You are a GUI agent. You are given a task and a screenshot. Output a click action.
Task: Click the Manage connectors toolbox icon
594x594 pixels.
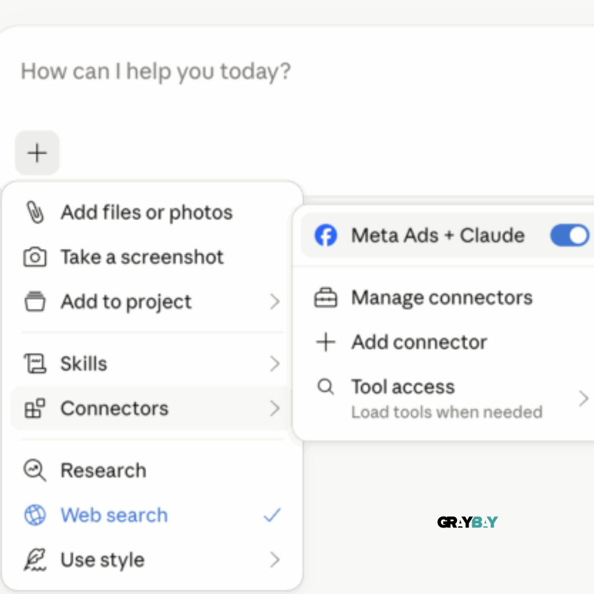coord(326,298)
